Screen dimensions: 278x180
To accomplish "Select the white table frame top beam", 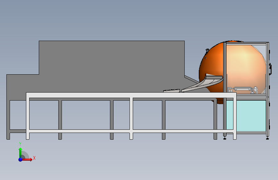I will click(131, 95).
